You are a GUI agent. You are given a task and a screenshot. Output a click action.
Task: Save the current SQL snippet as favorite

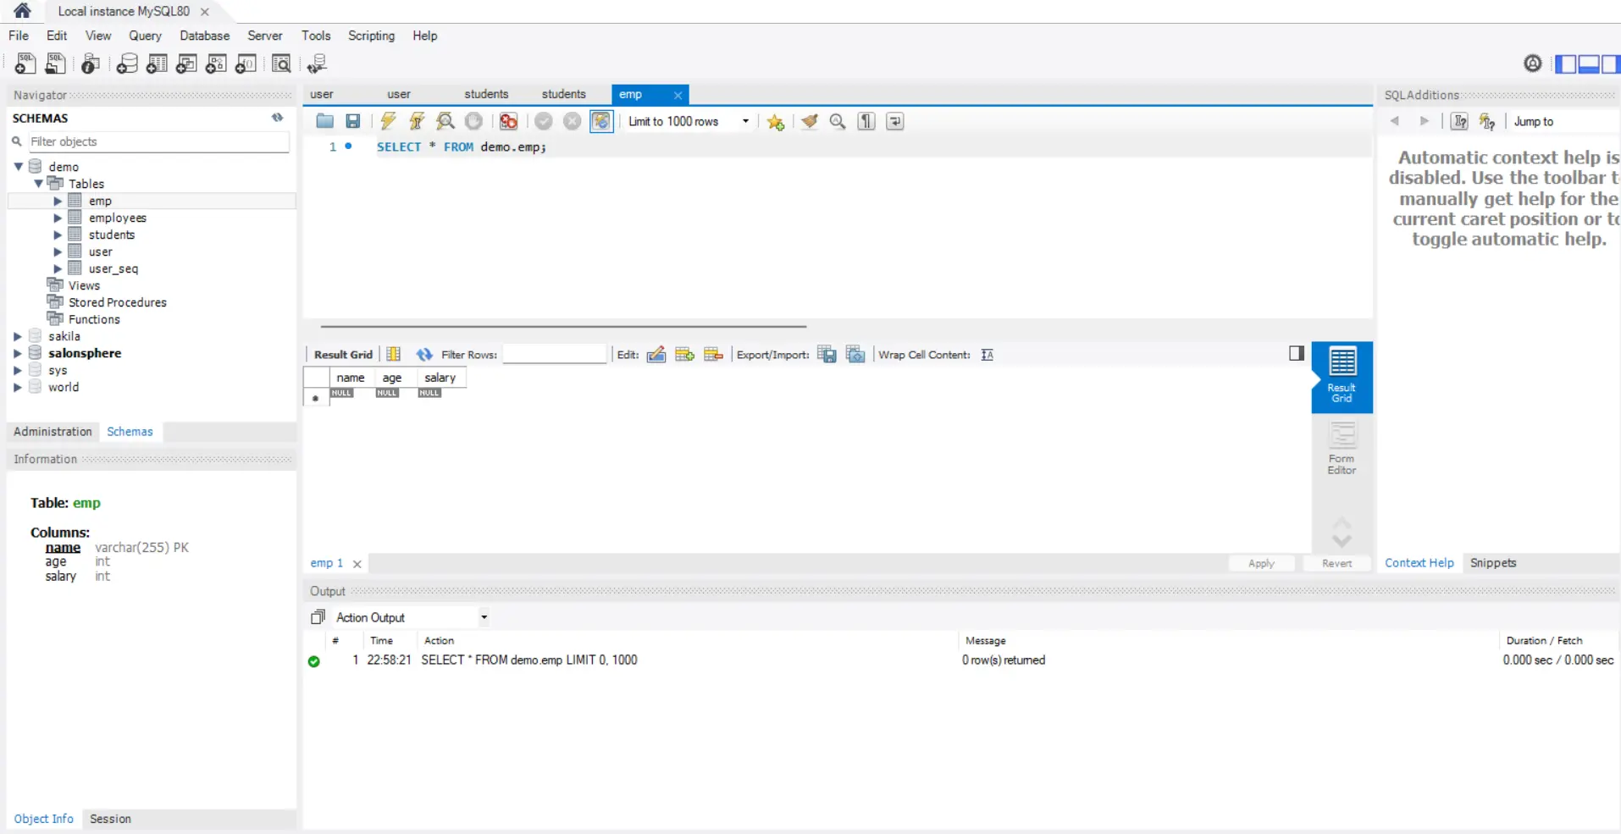(776, 121)
